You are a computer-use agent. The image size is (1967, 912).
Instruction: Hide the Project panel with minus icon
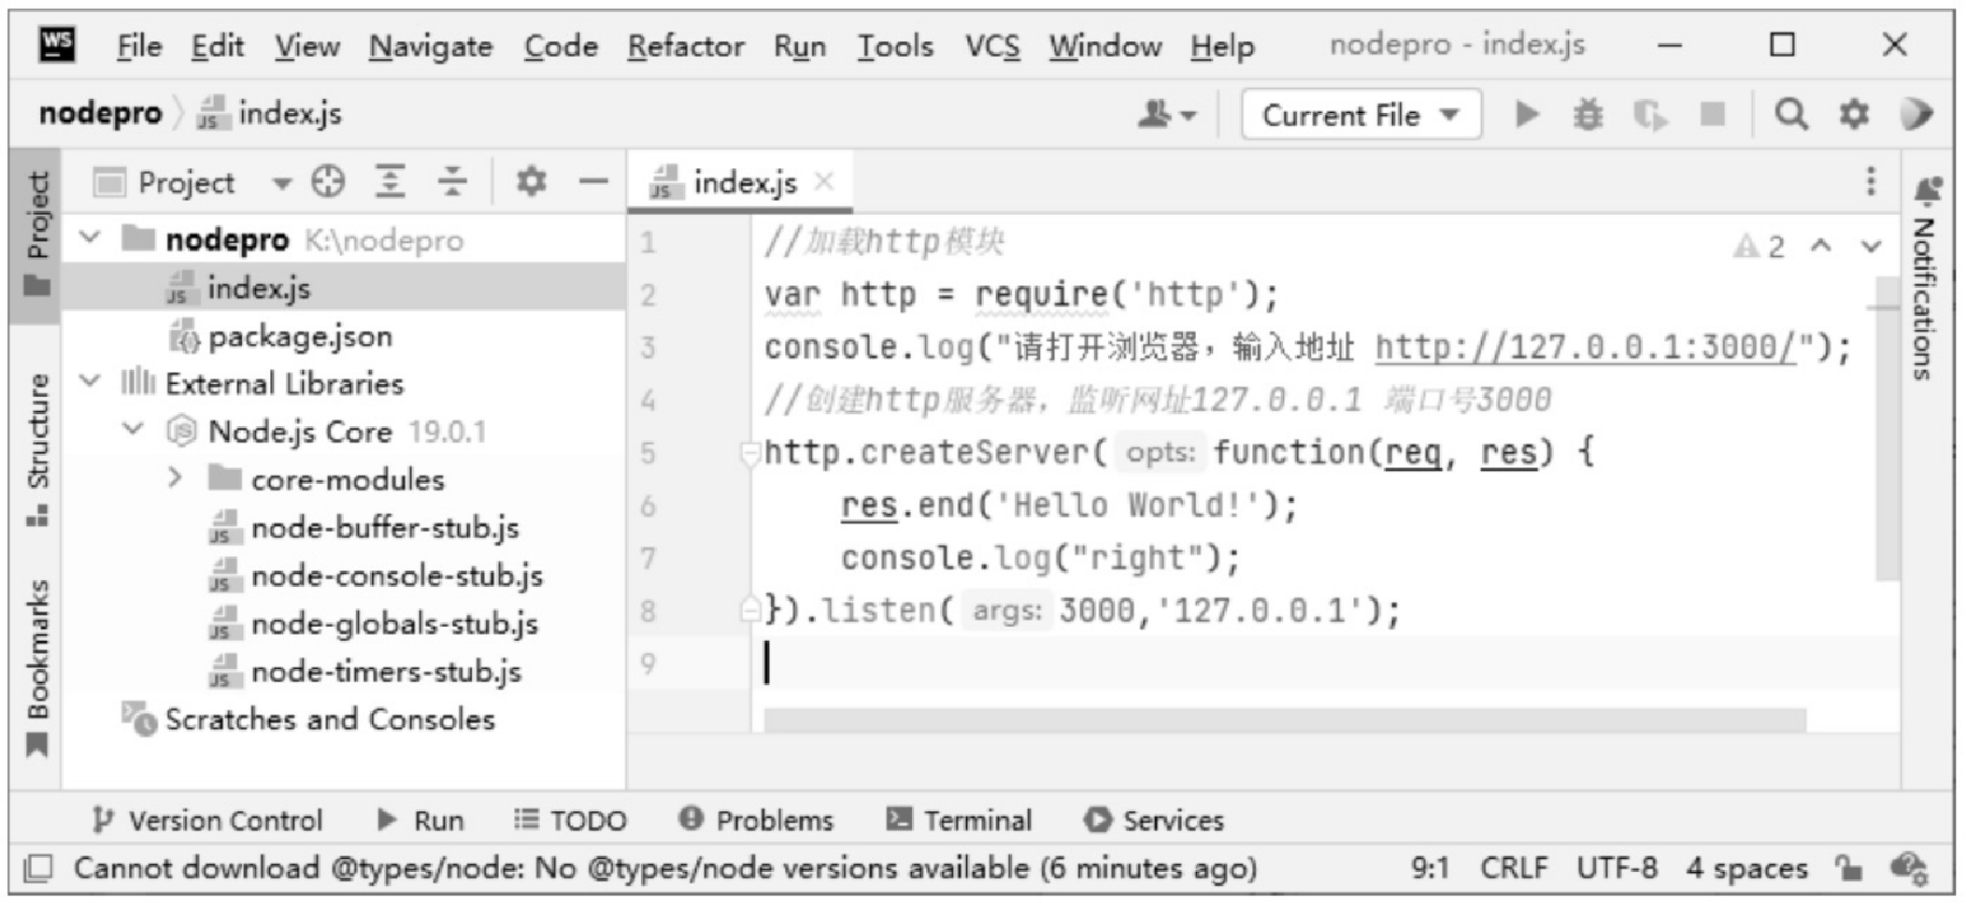point(593,181)
